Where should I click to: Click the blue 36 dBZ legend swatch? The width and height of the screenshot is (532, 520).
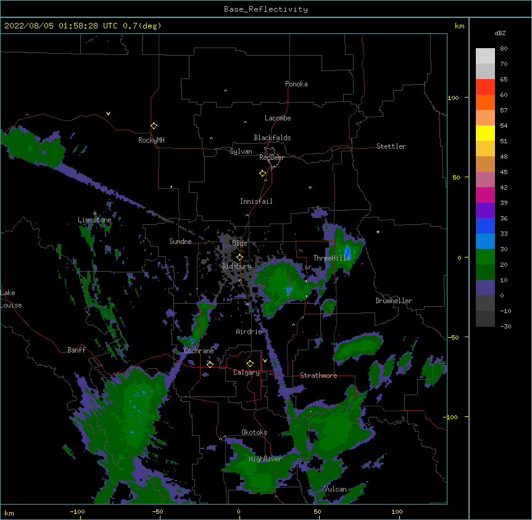click(x=485, y=225)
